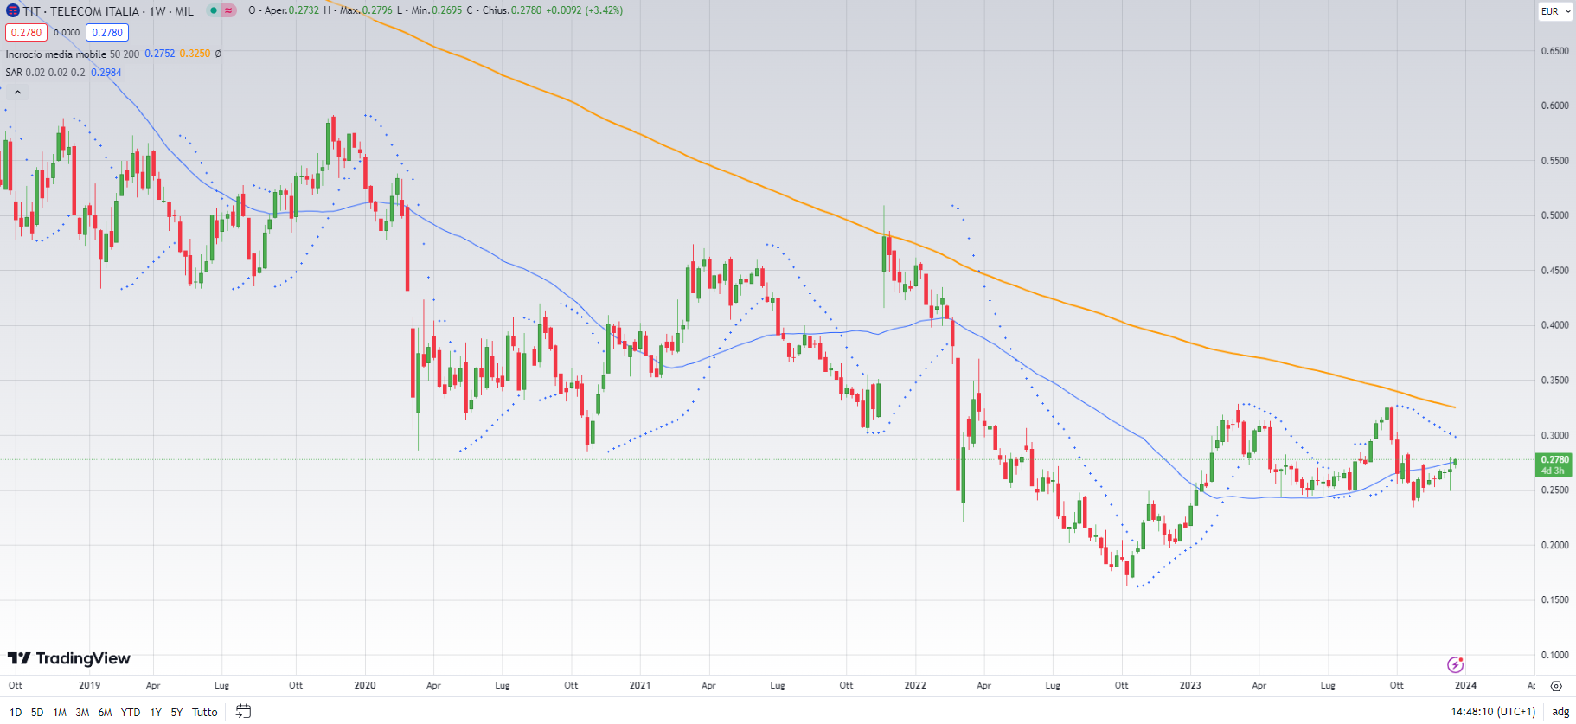The image size is (1576, 724).
Task: Select the 1M time range
Action: [60, 712]
